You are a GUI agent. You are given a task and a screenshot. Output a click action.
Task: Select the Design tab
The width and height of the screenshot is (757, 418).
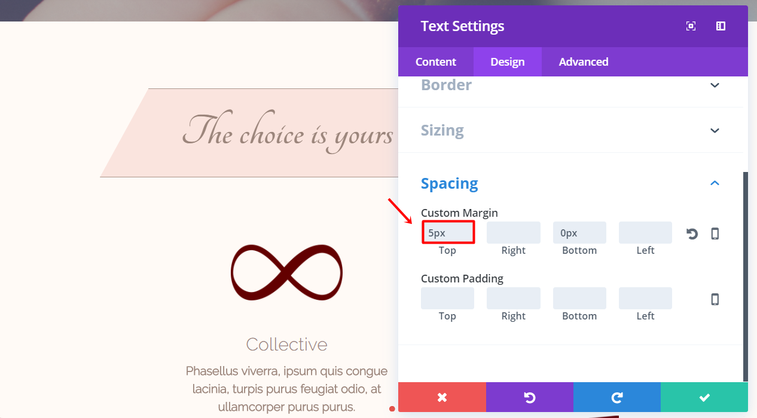[508, 62]
